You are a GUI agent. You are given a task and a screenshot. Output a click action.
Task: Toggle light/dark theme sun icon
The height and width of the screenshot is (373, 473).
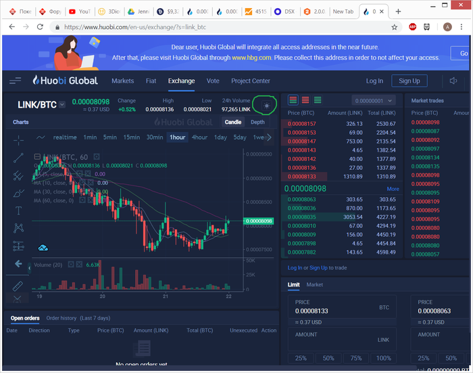click(x=266, y=106)
